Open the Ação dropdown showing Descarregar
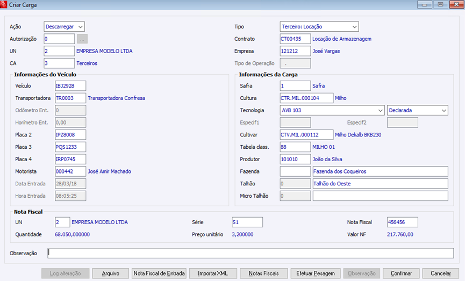This screenshot has height=281, width=465. click(64, 27)
